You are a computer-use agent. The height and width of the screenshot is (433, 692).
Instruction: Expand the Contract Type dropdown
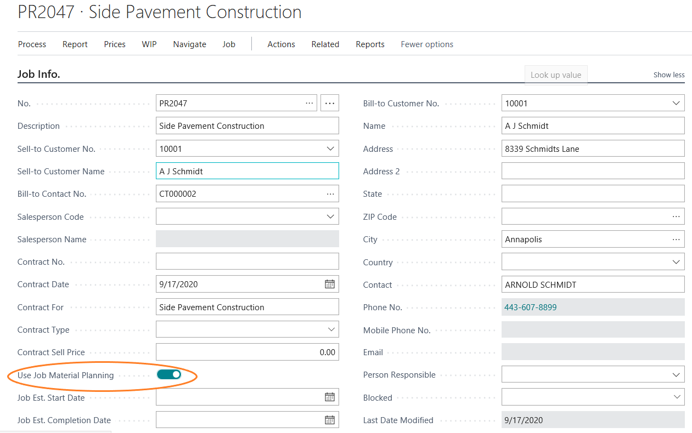[x=330, y=329]
